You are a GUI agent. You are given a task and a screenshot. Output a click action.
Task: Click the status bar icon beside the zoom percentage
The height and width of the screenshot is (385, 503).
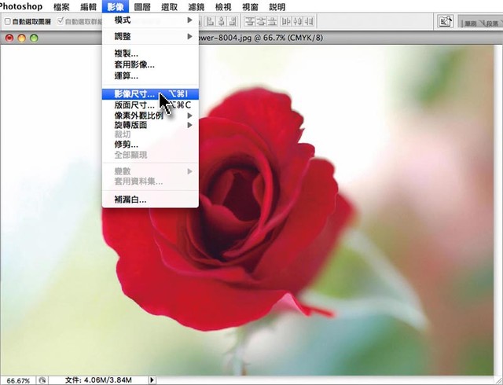[42, 380]
